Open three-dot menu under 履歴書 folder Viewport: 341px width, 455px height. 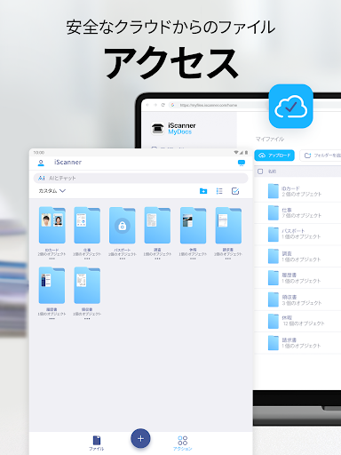[x=52, y=318]
